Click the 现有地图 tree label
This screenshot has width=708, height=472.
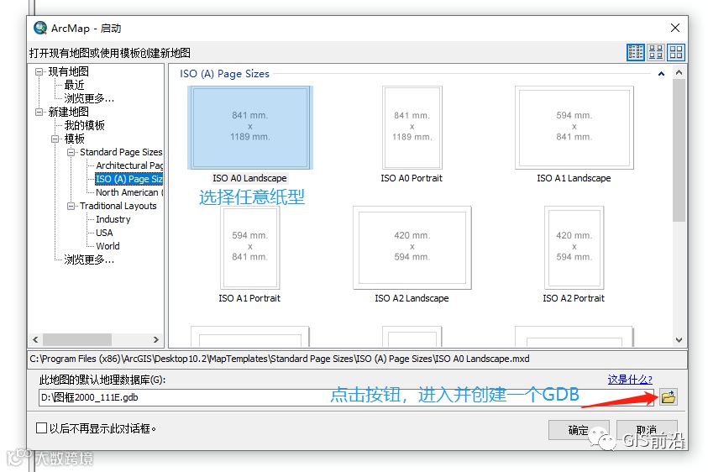69,72
